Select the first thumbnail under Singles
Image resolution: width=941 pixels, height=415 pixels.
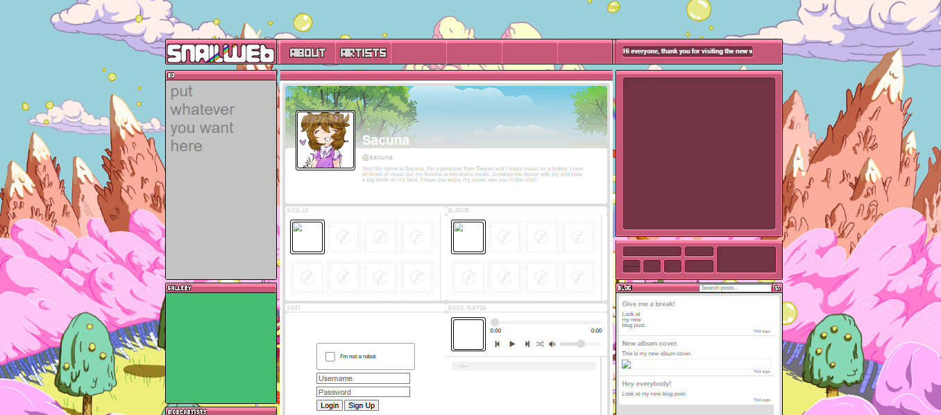(x=307, y=238)
